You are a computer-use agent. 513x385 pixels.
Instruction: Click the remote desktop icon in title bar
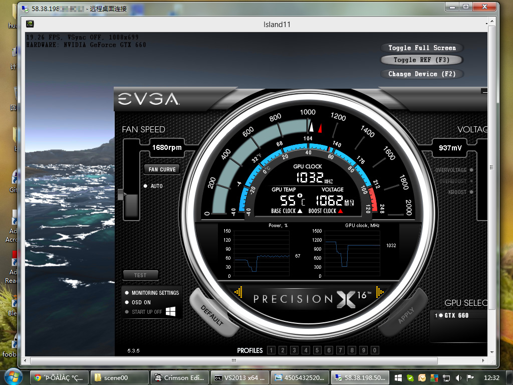[25, 9]
